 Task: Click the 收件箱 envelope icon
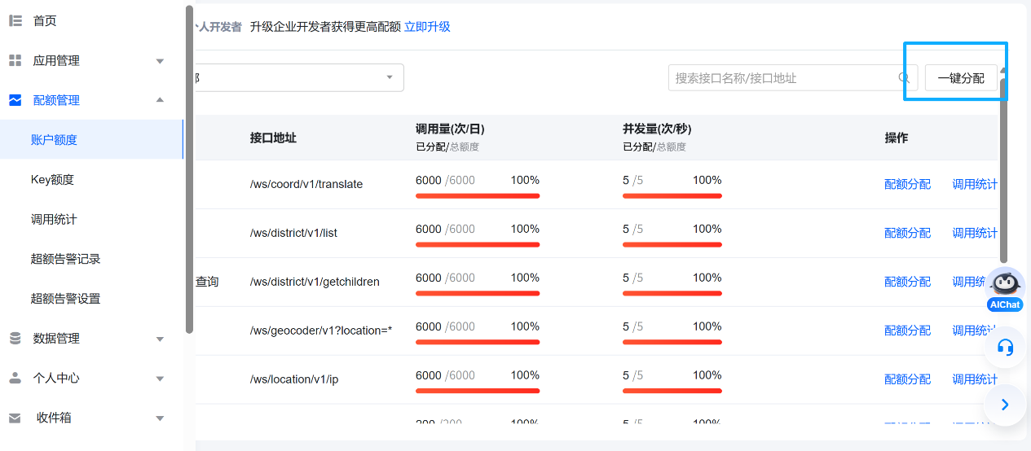point(15,418)
